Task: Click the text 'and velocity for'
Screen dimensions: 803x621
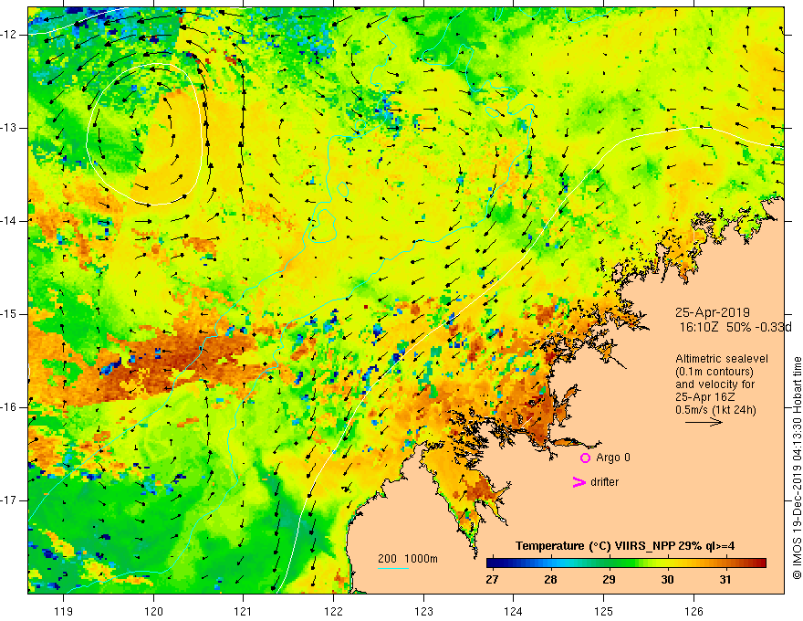Action: click(x=714, y=384)
